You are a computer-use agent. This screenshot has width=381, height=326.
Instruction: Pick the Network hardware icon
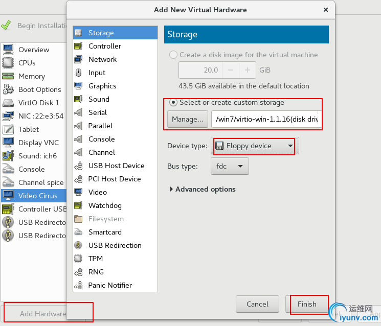(78, 59)
